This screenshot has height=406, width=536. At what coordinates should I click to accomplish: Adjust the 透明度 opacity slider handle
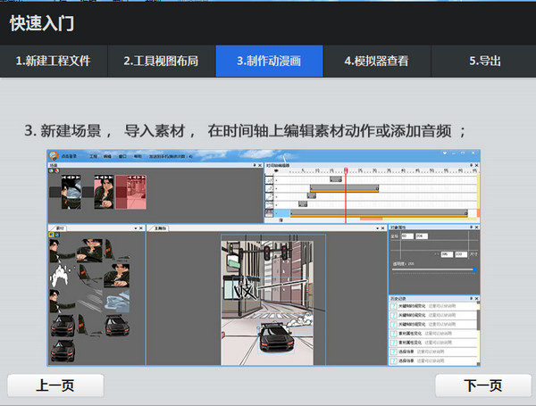[x=474, y=269]
